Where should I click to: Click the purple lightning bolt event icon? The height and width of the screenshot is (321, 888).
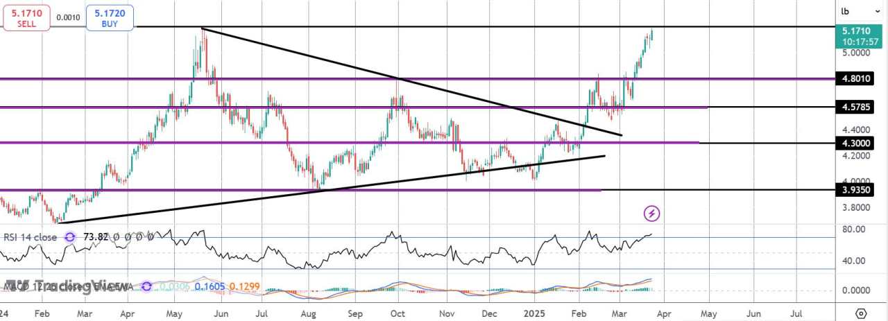[651, 213]
